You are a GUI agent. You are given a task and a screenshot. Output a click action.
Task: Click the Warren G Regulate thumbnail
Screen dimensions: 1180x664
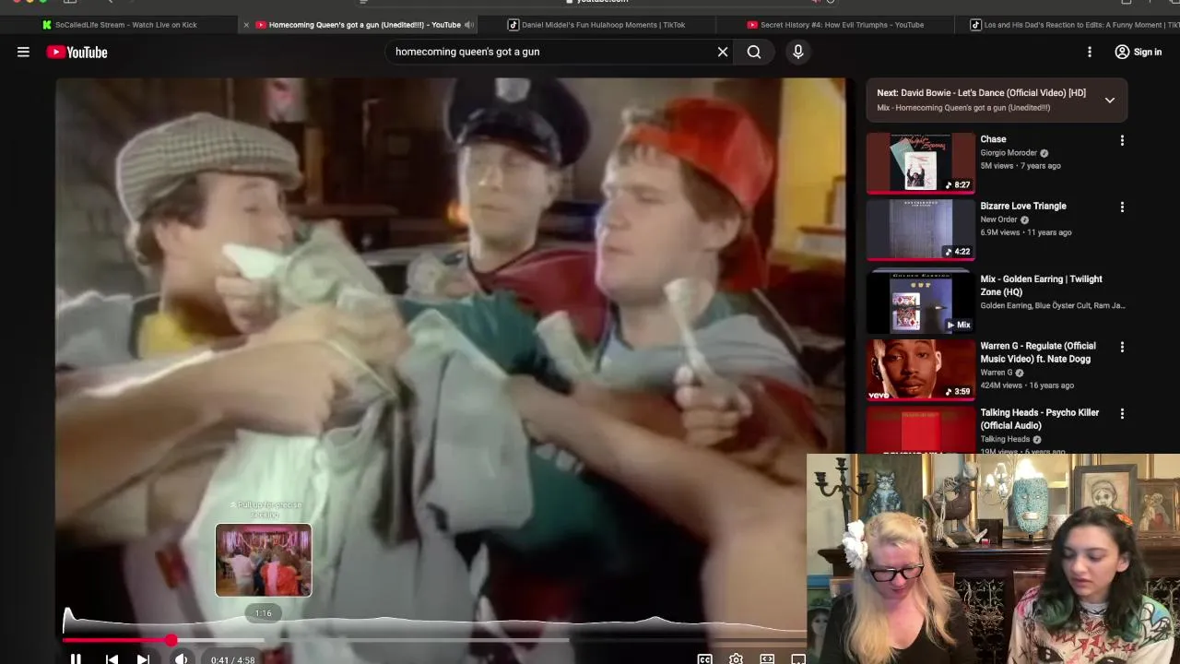pyautogui.click(x=920, y=370)
